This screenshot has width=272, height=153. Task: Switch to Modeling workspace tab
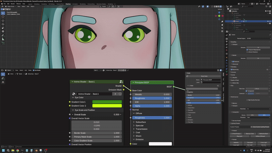37,4
